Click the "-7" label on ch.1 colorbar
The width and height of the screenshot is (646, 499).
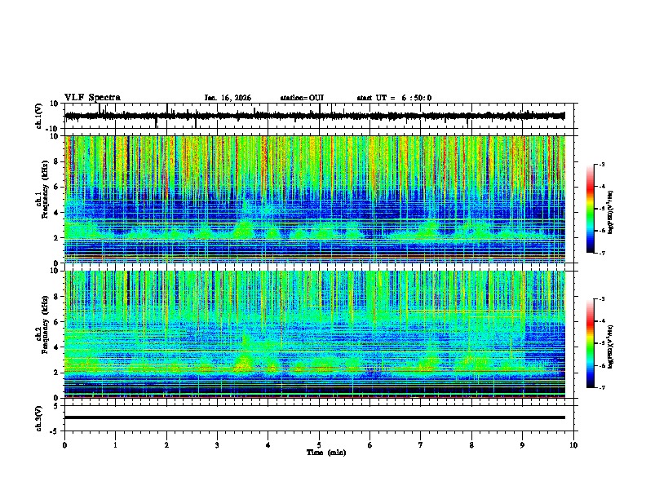[601, 253]
